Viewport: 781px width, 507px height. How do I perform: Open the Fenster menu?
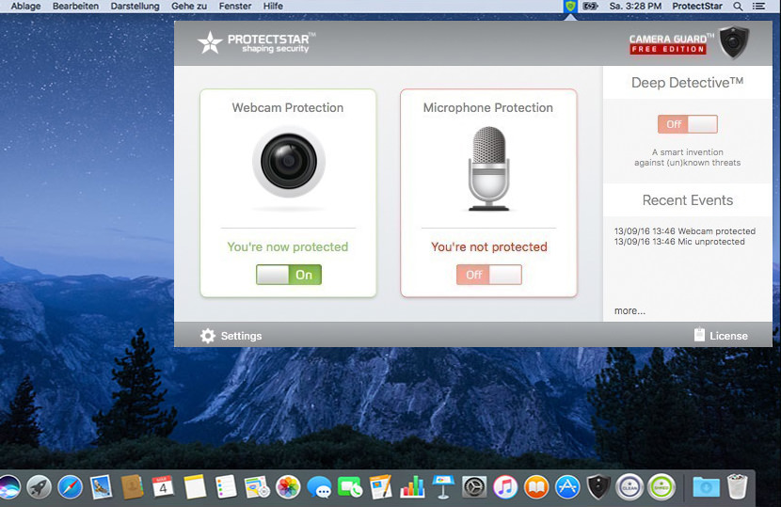(235, 6)
